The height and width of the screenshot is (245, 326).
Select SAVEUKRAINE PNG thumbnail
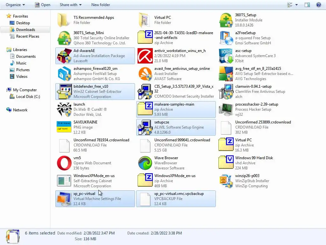[x=64, y=127]
